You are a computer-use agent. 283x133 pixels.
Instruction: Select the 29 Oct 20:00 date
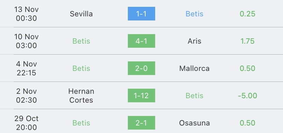click(x=26, y=123)
